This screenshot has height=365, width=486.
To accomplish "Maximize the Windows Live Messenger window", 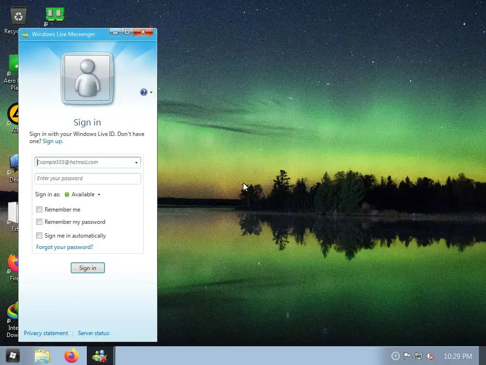I will click(127, 32).
